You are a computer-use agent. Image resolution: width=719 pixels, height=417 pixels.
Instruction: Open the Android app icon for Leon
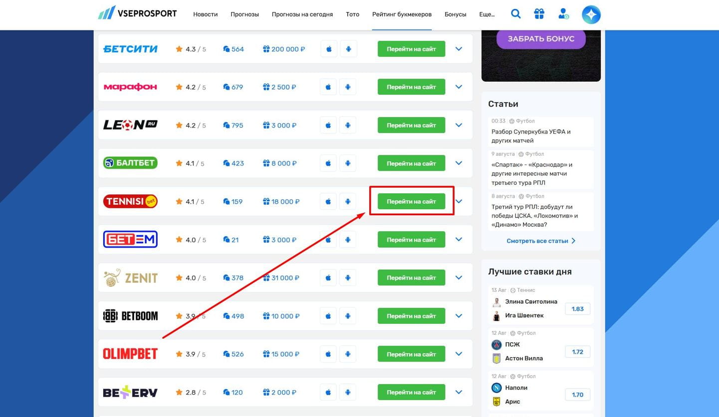pyautogui.click(x=348, y=125)
